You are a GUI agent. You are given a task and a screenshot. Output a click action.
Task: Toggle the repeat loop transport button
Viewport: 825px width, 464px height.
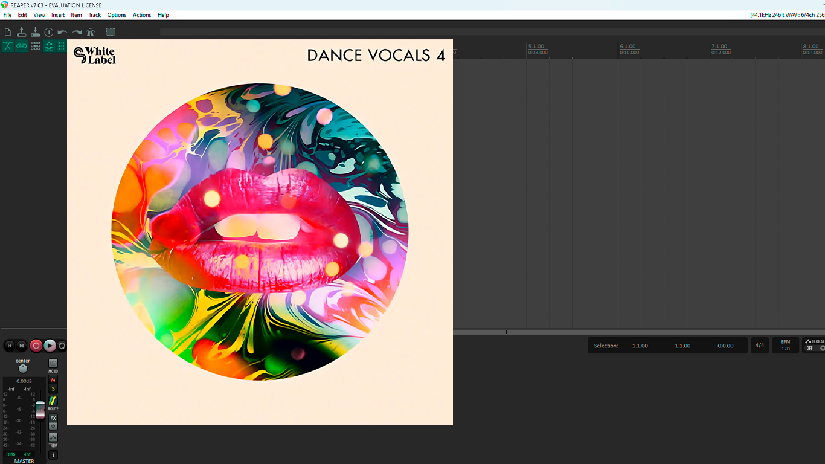[62, 346]
